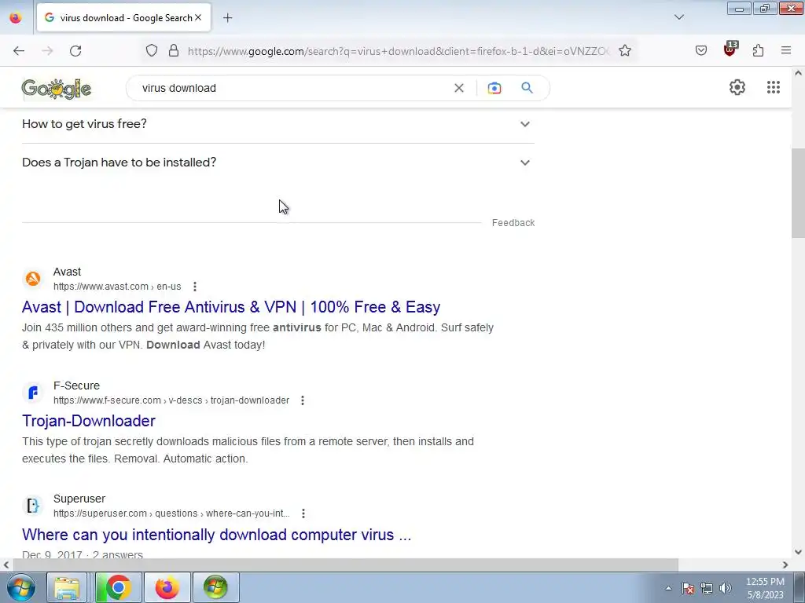The width and height of the screenshot is (805, 603).
Task: Search by image with camera icon
Action: [494, 88]
